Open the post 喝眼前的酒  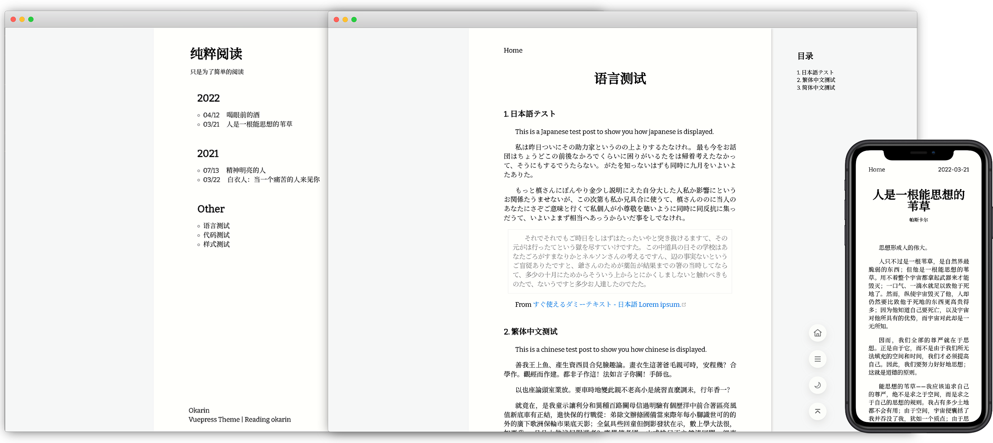click(243, 115)
